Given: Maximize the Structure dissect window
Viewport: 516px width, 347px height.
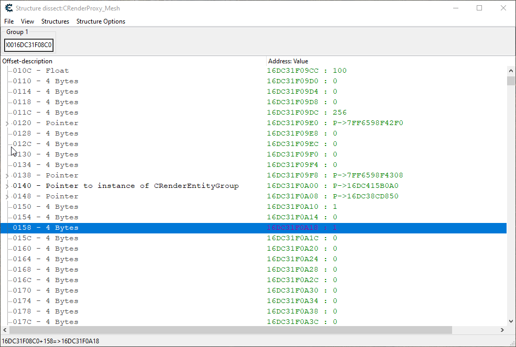Looking at the screenshot, I should tap(479, 8).
